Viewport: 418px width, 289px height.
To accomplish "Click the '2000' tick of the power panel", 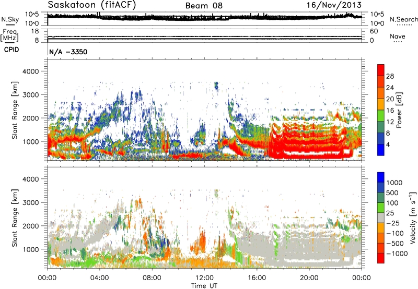I will click(30, 118).
